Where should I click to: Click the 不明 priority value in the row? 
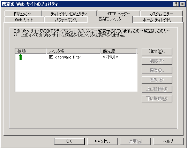tap(111, 57)
